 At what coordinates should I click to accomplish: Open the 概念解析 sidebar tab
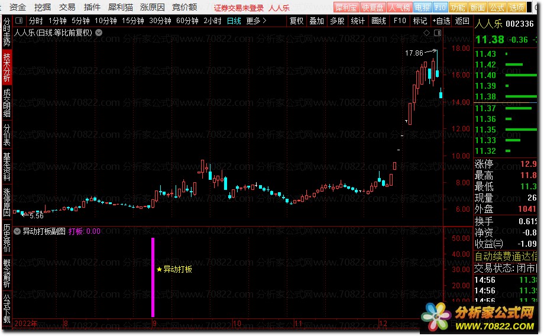[x=7, y=273]
